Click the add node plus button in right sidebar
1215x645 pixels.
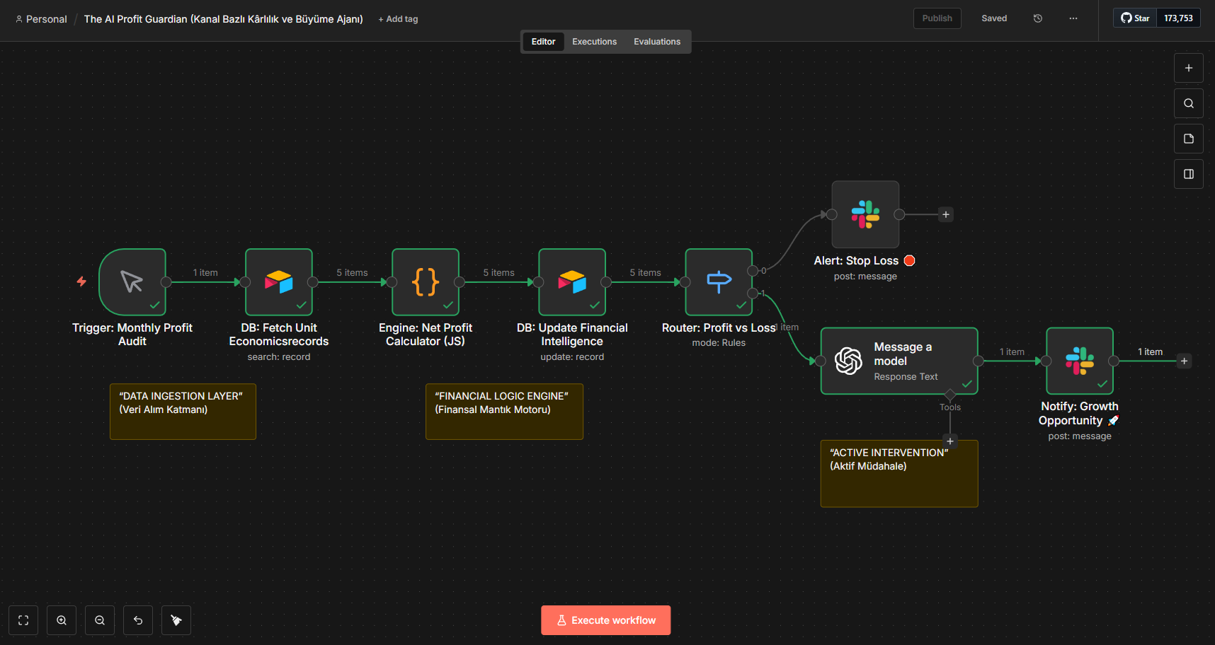click(x=1189, y=68)
